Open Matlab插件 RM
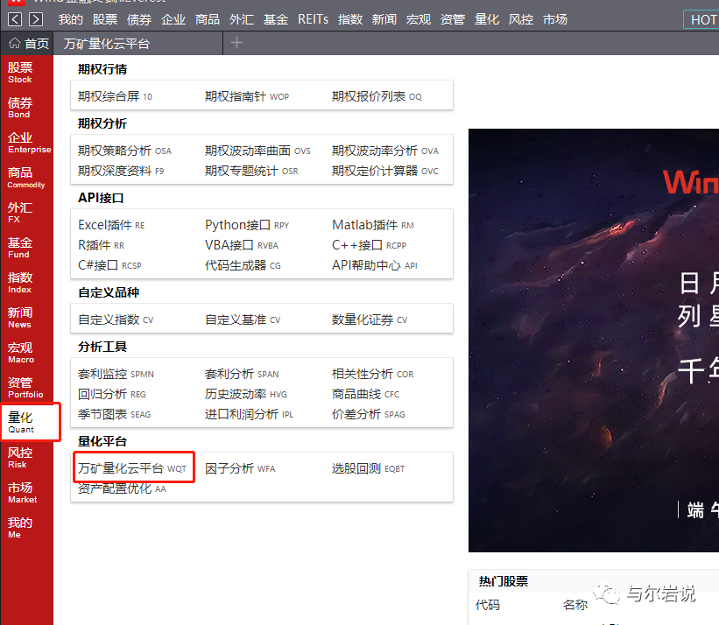Screen dimensions: 719x625 coord(373,225)
